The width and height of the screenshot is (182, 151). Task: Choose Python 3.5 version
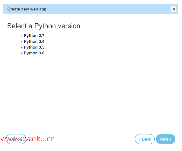tap(34, 47)
